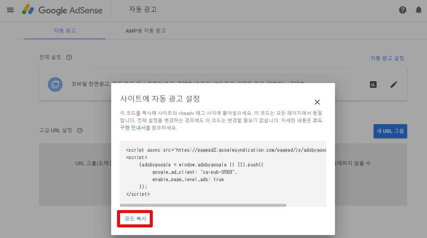Screen dimensions: 427x238
Task: Open the help question mark icon in header
Action: (x=402, y=10)
